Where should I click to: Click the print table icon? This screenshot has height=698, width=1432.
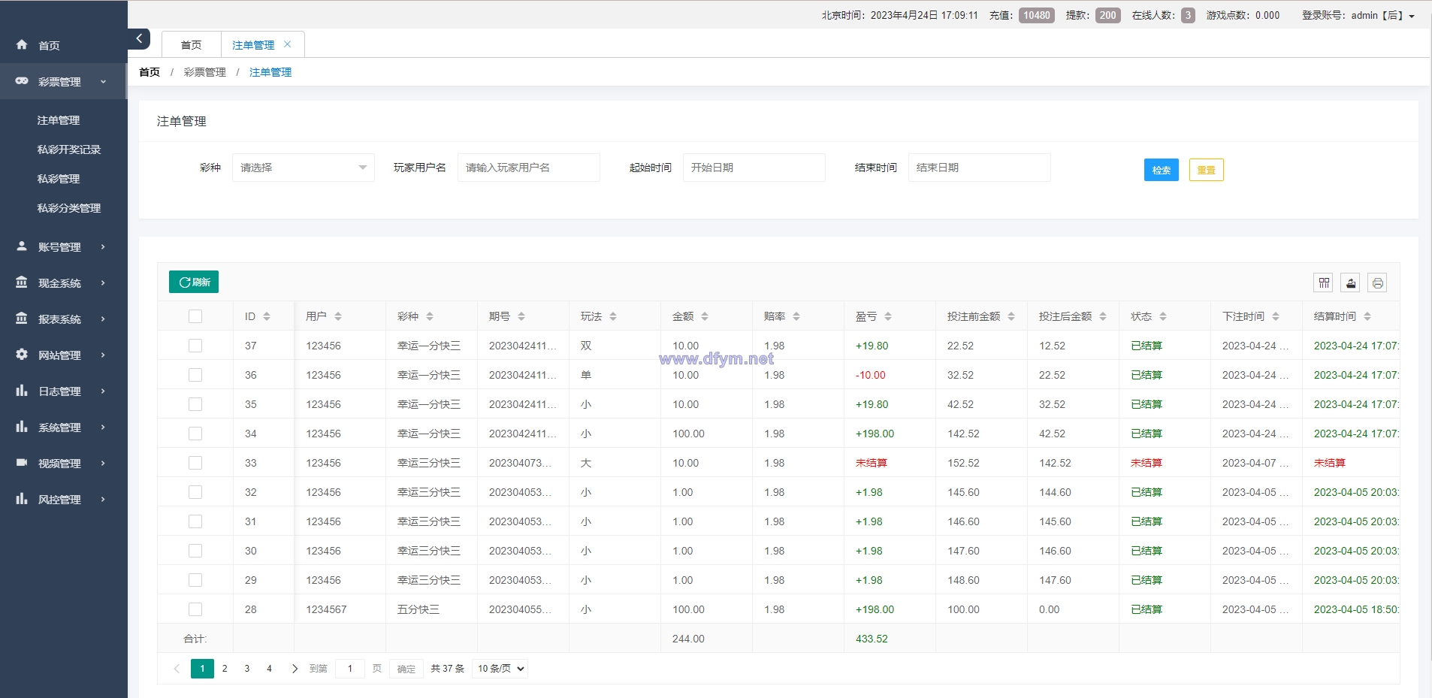(x=1377, y=283)
